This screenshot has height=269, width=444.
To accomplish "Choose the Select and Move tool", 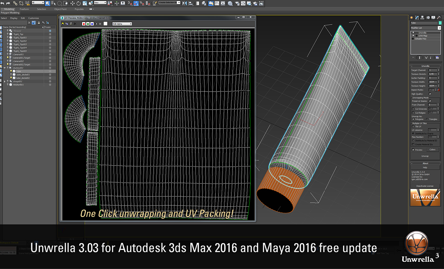I will click(72, 3).
